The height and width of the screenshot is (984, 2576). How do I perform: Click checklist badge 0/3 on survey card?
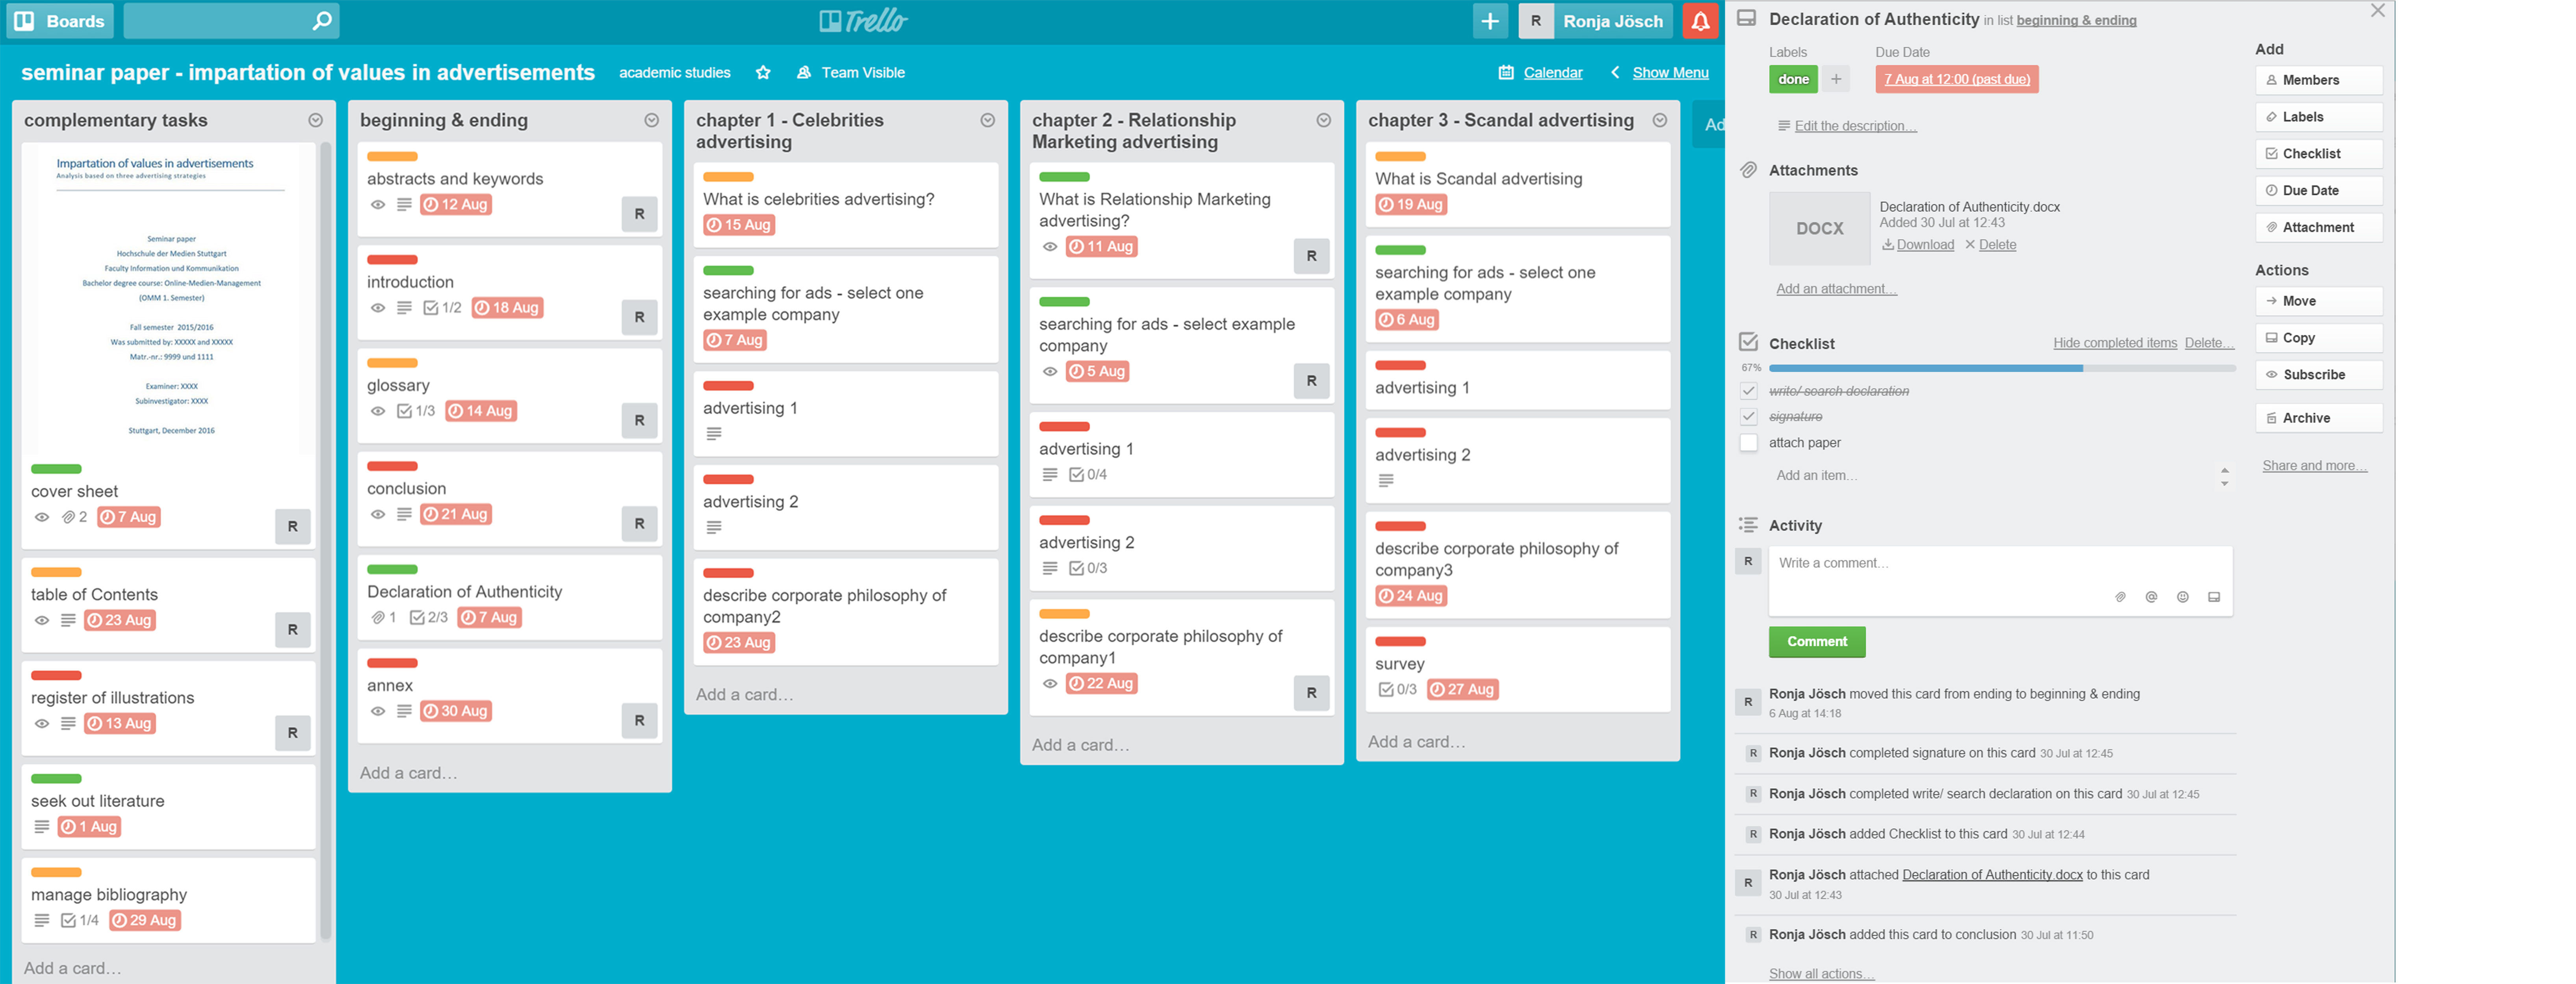(1397, 690)
